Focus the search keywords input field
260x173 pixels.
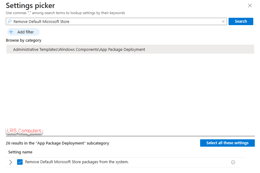click(x=116, y=21)
